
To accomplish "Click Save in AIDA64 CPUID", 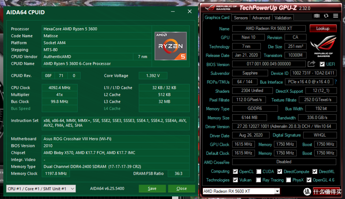I will click(152, 188).
